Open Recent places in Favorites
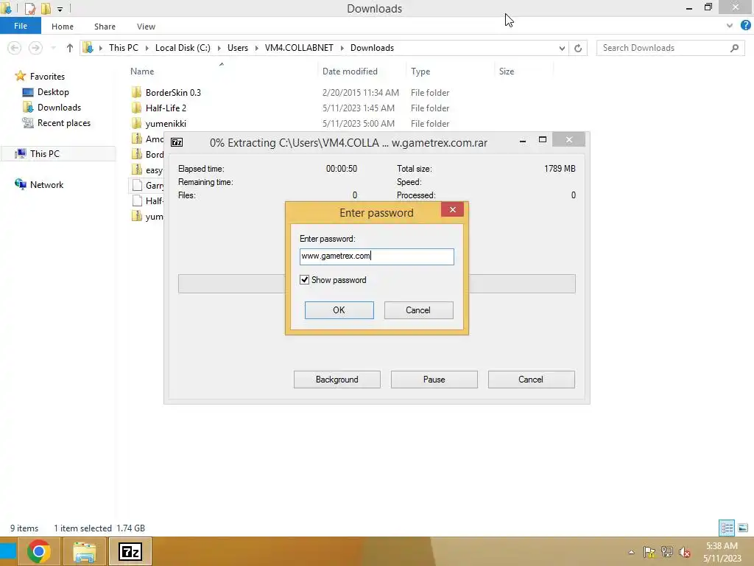The height and width of the screenshot is (566, 754). tap(64, 123)
